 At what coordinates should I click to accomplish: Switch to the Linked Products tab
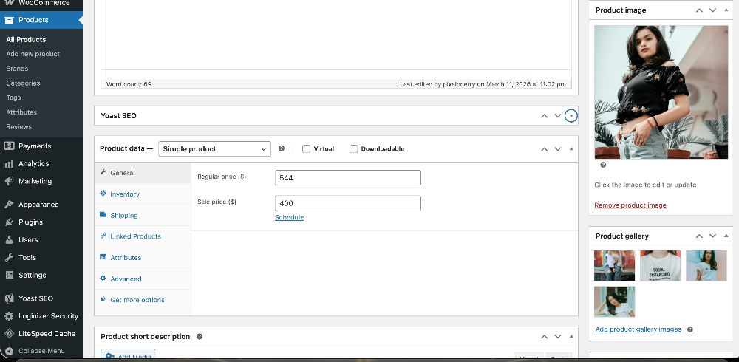tap(143, 236)
